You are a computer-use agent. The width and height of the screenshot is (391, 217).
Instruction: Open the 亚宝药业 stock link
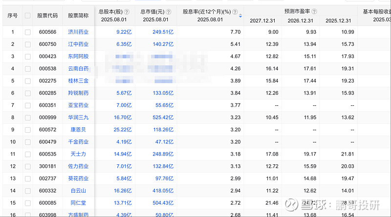[x=78, y=105]
